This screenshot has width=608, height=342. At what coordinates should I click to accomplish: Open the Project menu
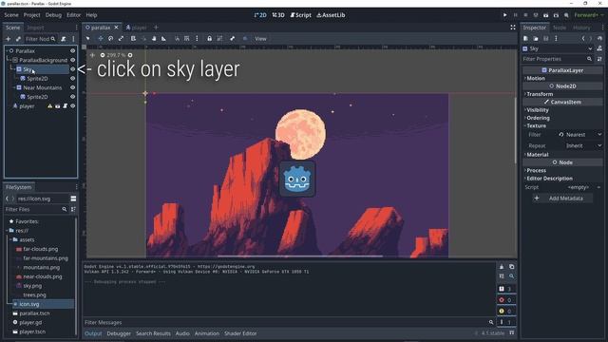click(31, 15)
